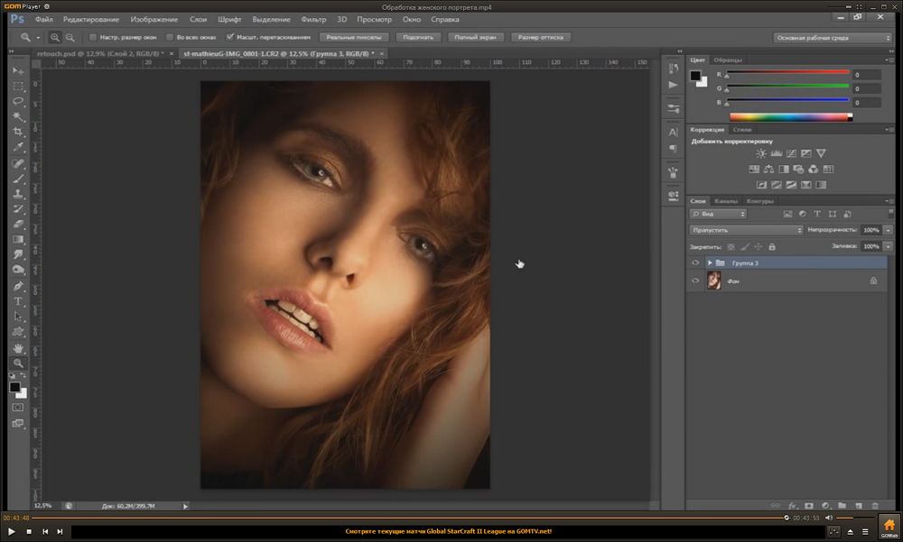Pick the Magic Wand tool
Image resolution: width=903 pixels, height=542 pixels.
18,116
